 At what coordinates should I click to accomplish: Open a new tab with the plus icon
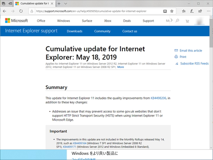point(59,4)
